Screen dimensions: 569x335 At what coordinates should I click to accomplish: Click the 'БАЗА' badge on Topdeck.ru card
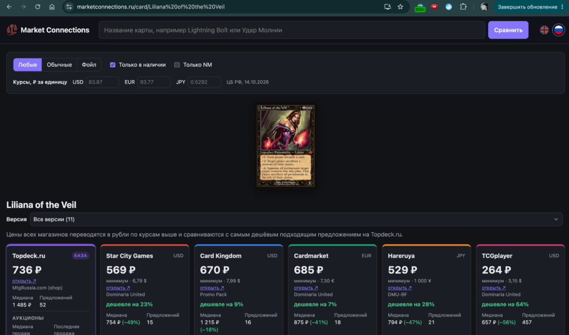(x=80, y=255)
